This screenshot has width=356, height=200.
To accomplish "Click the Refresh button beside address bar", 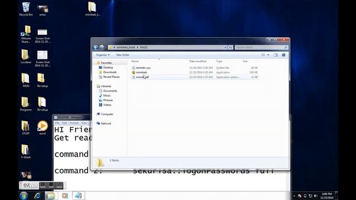I will 230,47.
